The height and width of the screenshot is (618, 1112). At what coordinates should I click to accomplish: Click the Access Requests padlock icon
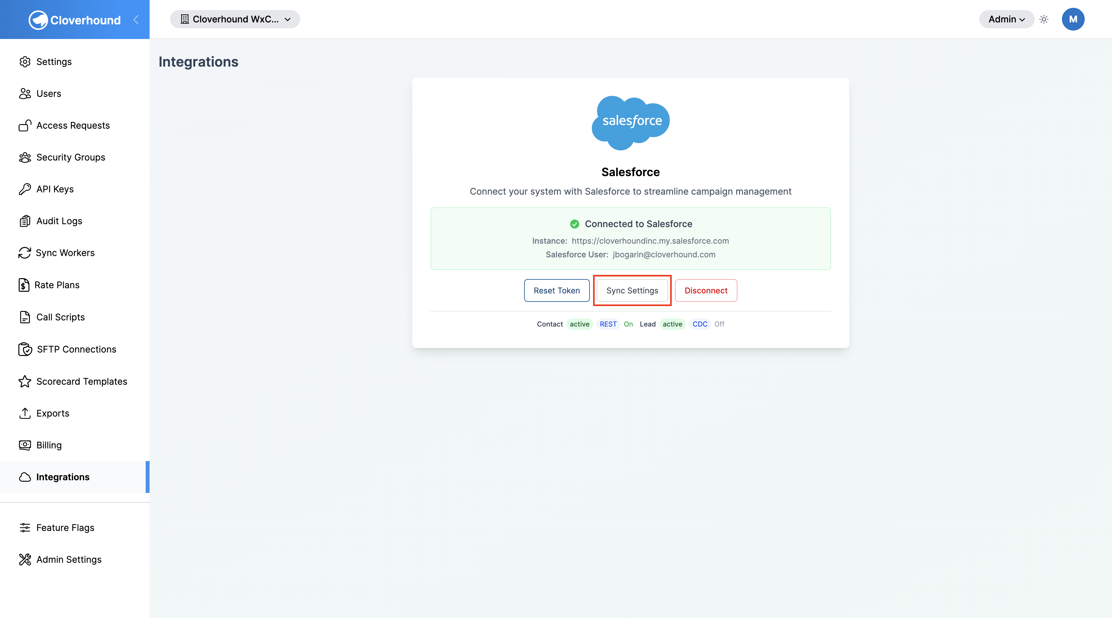(25, 125)
